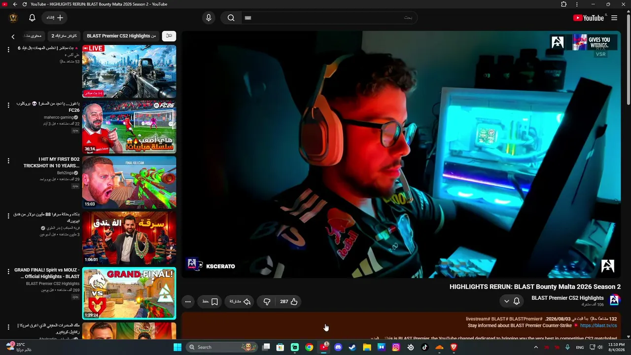The height and width of the screenshot is (355, 631).
Task: Open the https://blast.tv/cs link
Action: coord(598,325)
